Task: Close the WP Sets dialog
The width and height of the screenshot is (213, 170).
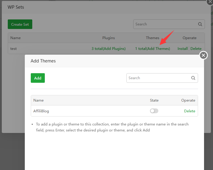Action: pos(210,1)
